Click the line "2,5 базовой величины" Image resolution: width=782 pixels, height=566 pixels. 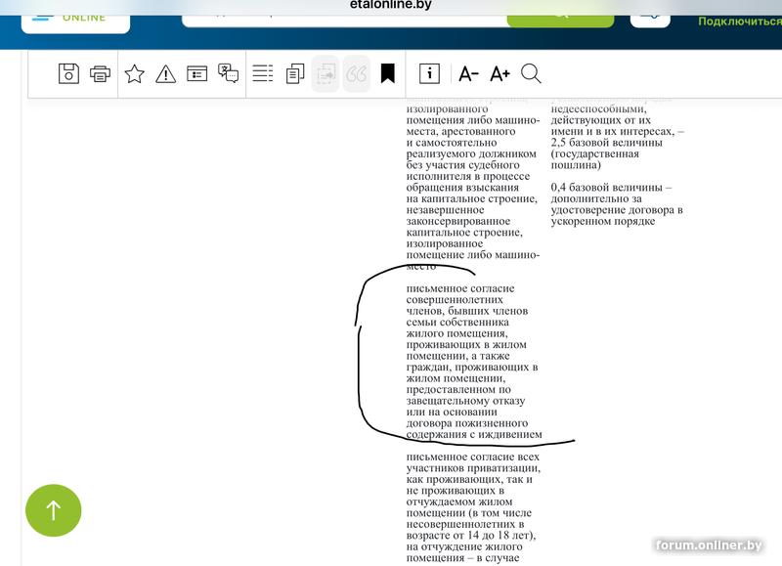click(x=606, y=143)
